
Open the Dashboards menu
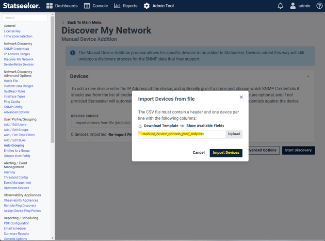click(62, 6)
